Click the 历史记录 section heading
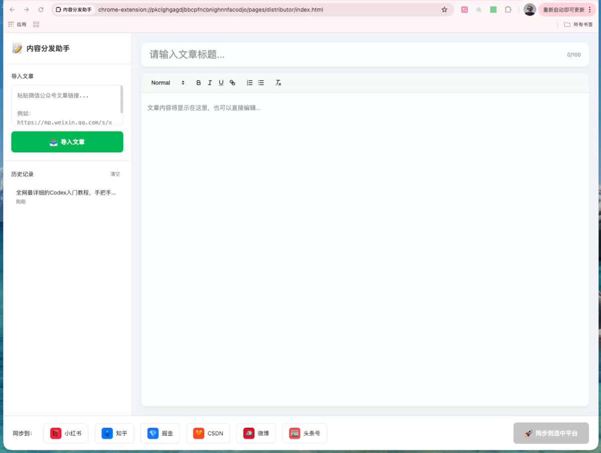Image resolution: width=601 pixels, height=453 pixels. [x=23, y=174]
